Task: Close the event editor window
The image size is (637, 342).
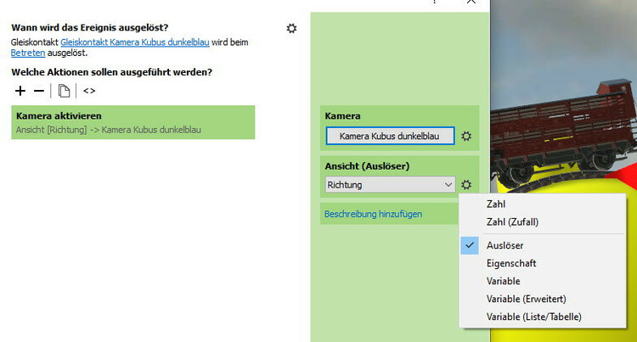Action: tap(471, 3)
